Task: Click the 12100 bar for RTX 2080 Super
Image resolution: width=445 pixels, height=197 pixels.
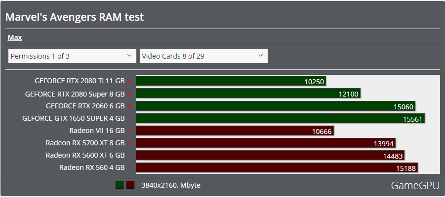Action: click(x=248, y=93)
